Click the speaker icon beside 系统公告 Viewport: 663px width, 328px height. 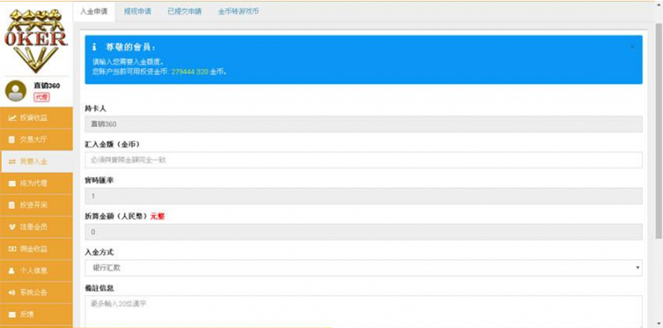pyautogui.click(x=12, y=293)
